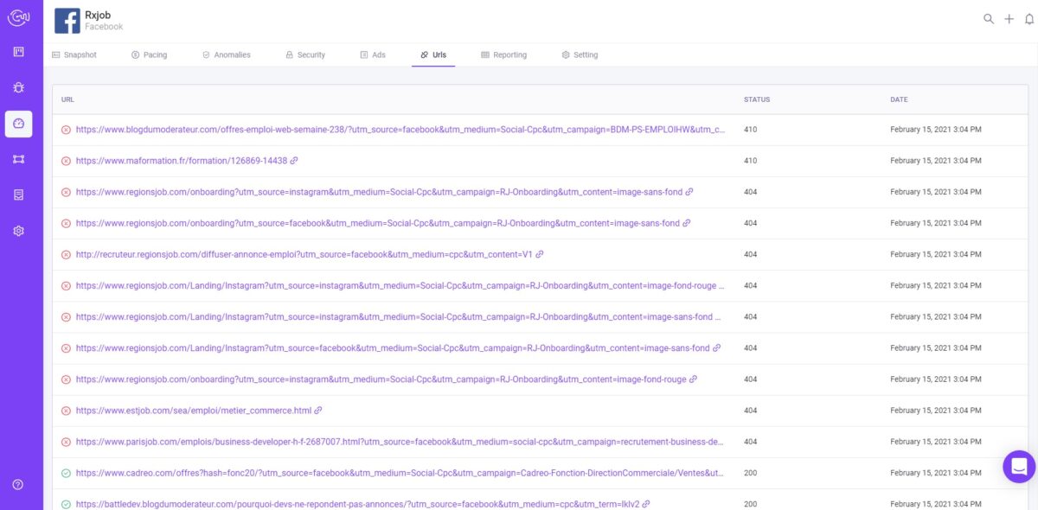The image size is (1038, 510).
Task: Open the chat support bubble
Action: pos(1019,467)
